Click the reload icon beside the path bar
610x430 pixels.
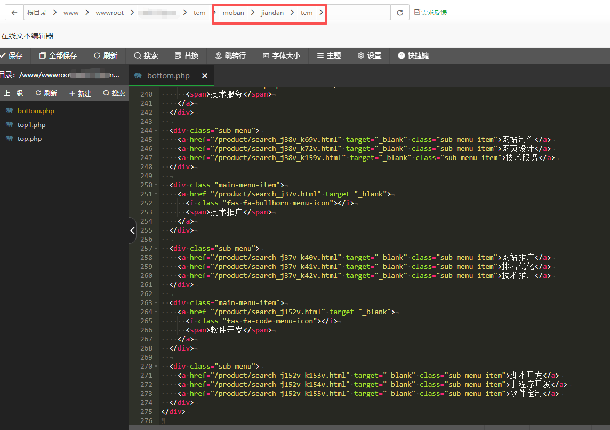[399, 13]
